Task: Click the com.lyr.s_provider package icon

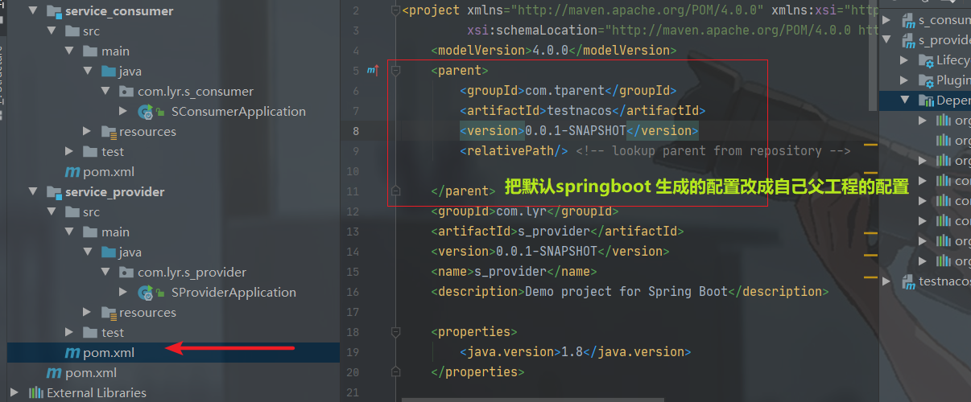Action: [127, 273]
